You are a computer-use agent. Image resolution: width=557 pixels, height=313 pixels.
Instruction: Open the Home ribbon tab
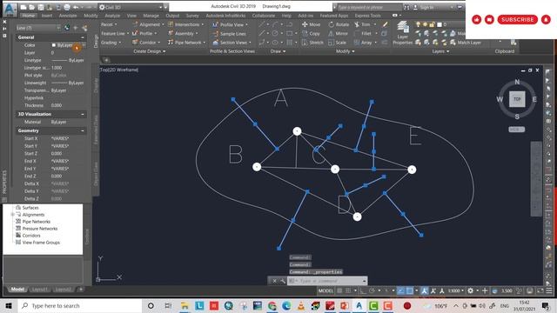[29, 16]
